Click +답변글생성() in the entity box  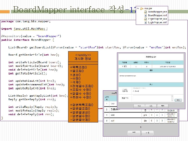click(x=80, y=113)
